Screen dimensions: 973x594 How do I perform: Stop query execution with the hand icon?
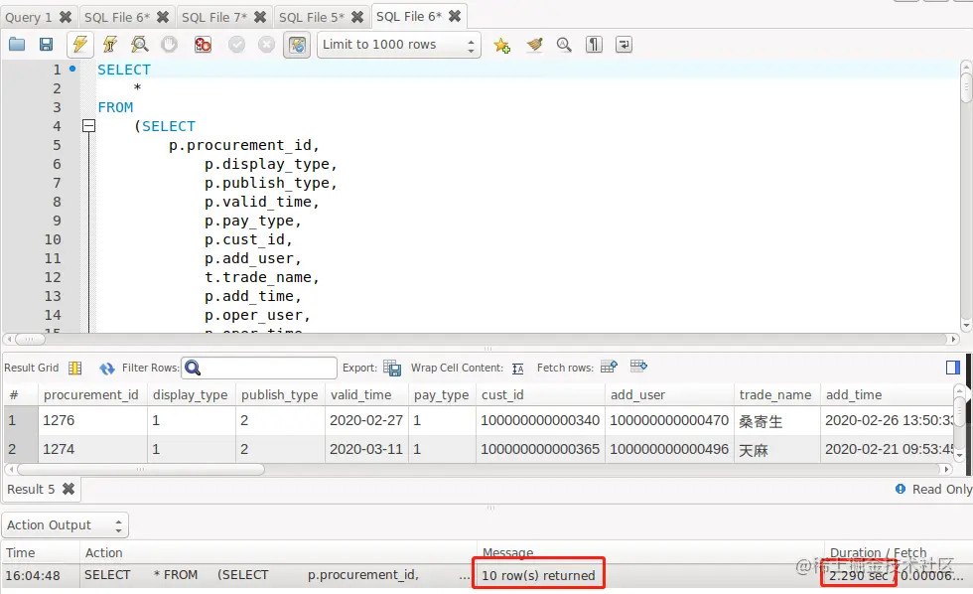pos(169,44)
